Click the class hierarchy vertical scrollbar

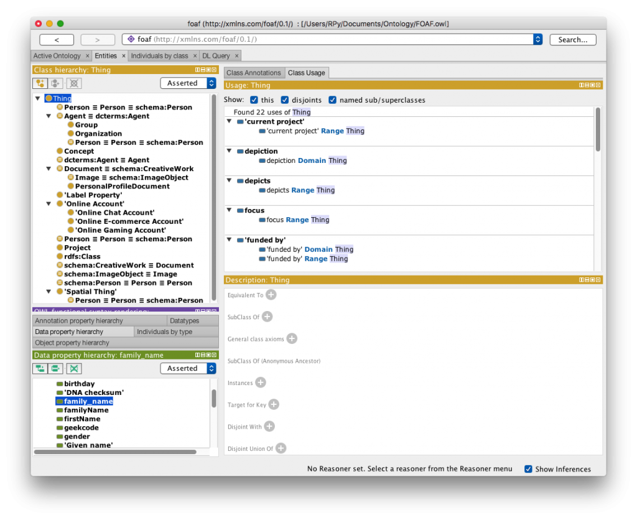pyautogui.click(x=214, y=197)
